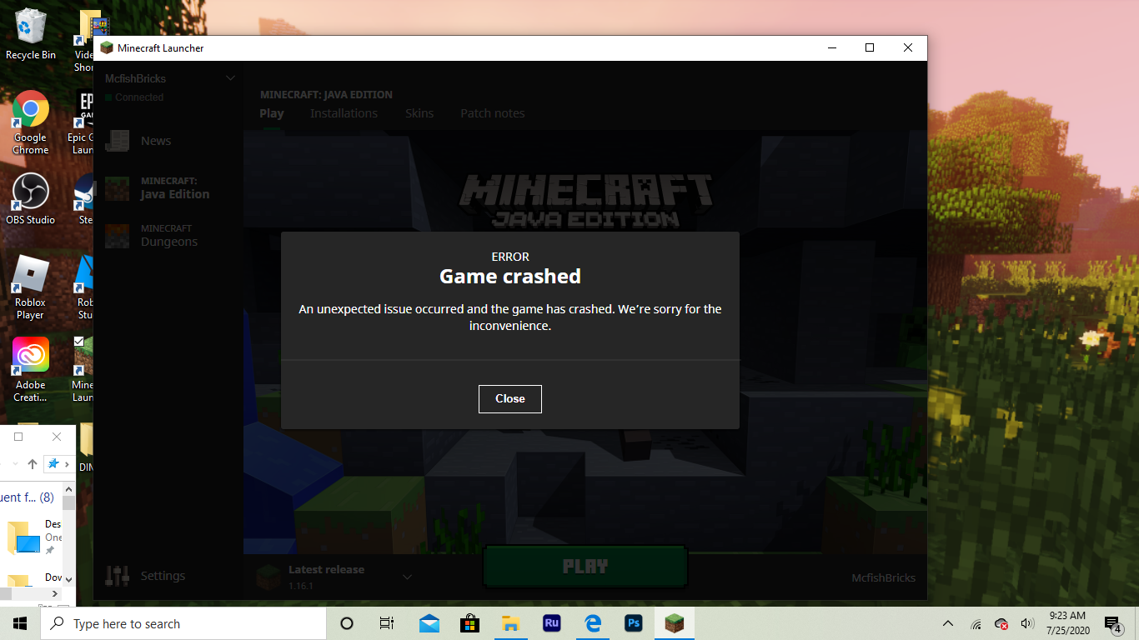Open Cortana from the taskbar
Screen dimensions: 1139x640
[x=347, y=623]
